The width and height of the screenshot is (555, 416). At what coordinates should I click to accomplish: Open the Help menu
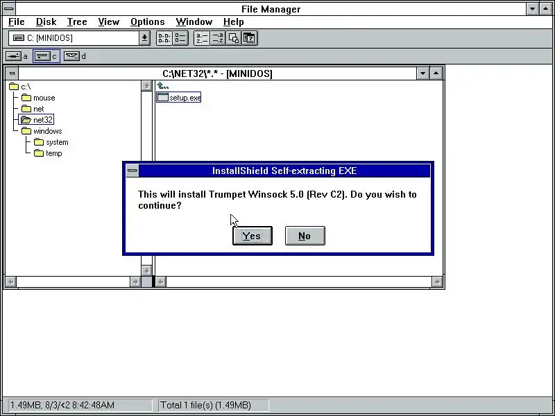pos(233,22)
